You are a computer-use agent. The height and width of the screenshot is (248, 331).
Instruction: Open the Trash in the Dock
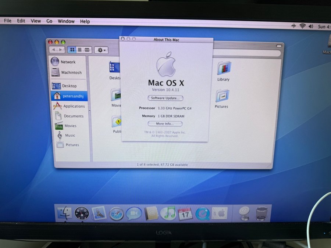[x=261, y=213]
